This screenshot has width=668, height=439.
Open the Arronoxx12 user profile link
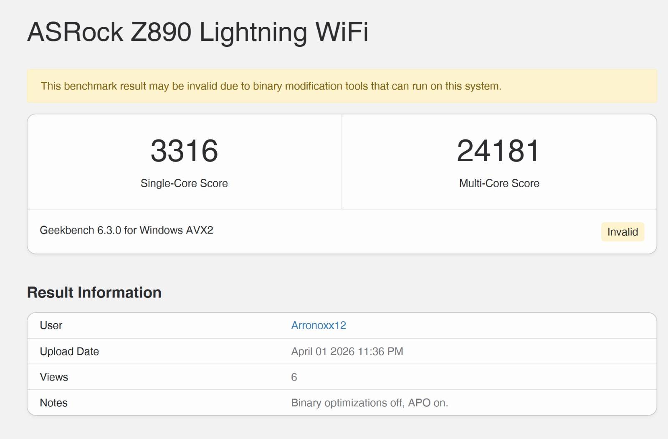pyautogui.click(x=319, y=325)
